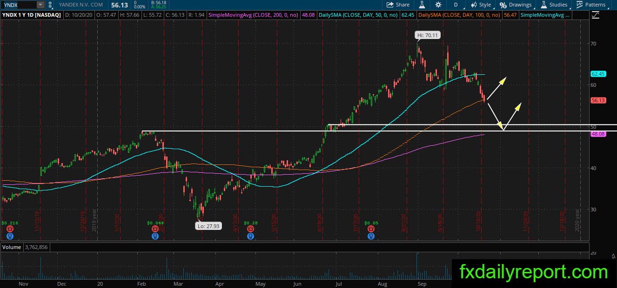This screenshot has height=288, width=617.
Task: Click the Hi: 70.11 price bubble
Action: point(428,35)
